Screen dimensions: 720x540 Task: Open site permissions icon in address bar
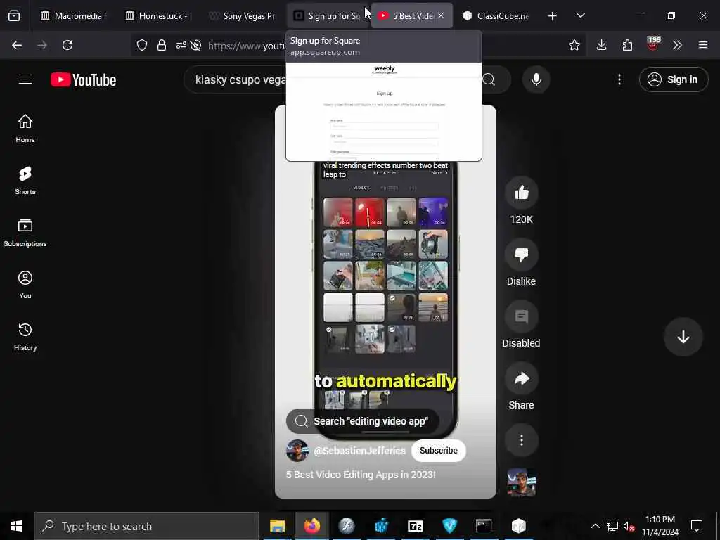tap(181, 45)
